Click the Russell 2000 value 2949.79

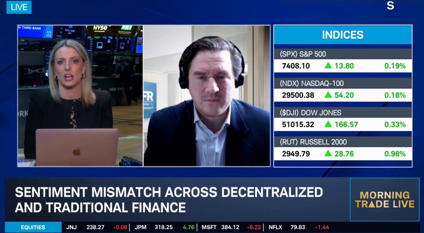(x=296, y=154)
